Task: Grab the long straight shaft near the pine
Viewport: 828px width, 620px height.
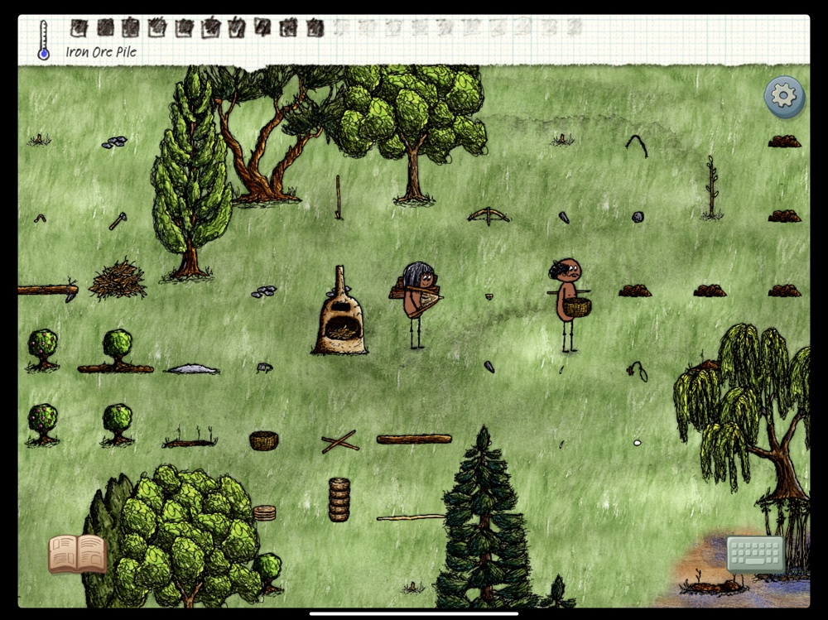Action: [x=411, y=518]
